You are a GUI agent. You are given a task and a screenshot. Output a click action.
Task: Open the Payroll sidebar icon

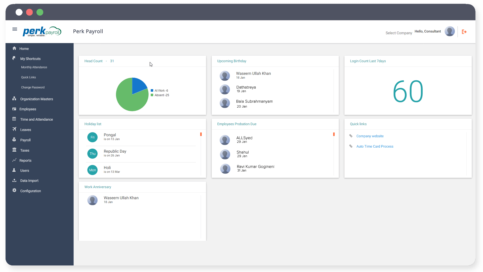tap(14, 140)
